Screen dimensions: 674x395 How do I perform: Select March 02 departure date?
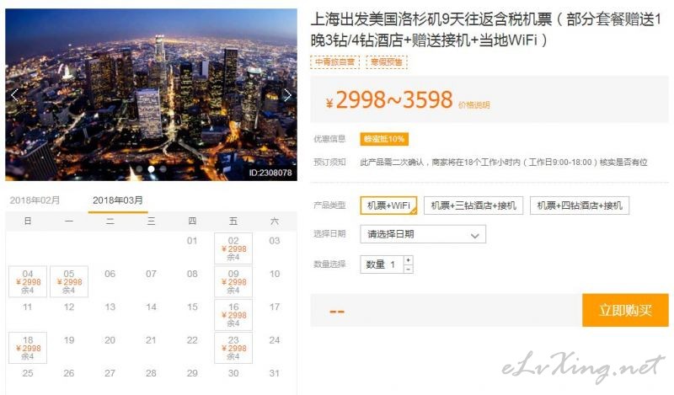(233, 248)
